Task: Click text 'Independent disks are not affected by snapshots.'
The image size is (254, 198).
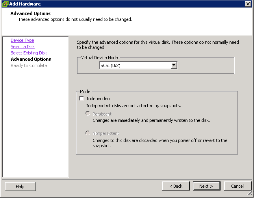Action: pyautogui.click(x=133, y=106)
